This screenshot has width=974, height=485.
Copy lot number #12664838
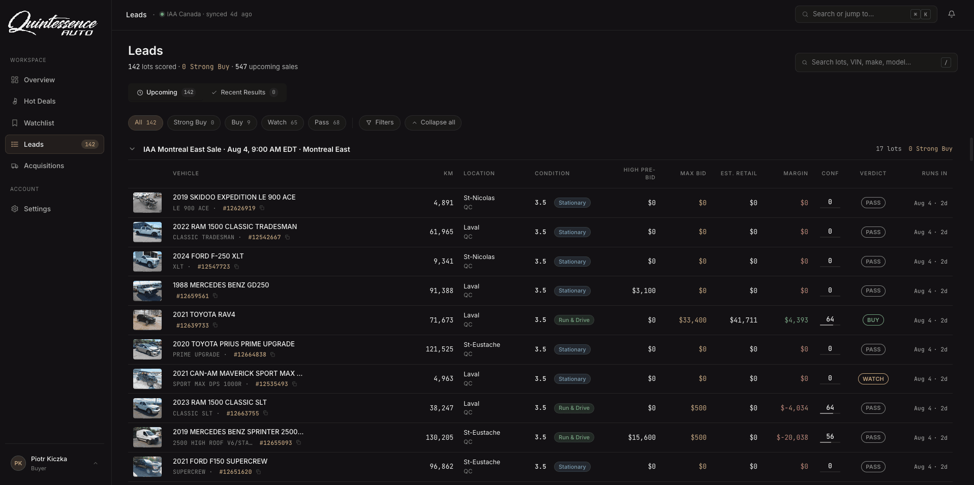[272, 354]
